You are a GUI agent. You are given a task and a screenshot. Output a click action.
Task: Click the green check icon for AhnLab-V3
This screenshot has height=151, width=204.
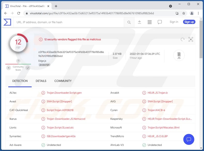tap(144, 145)
